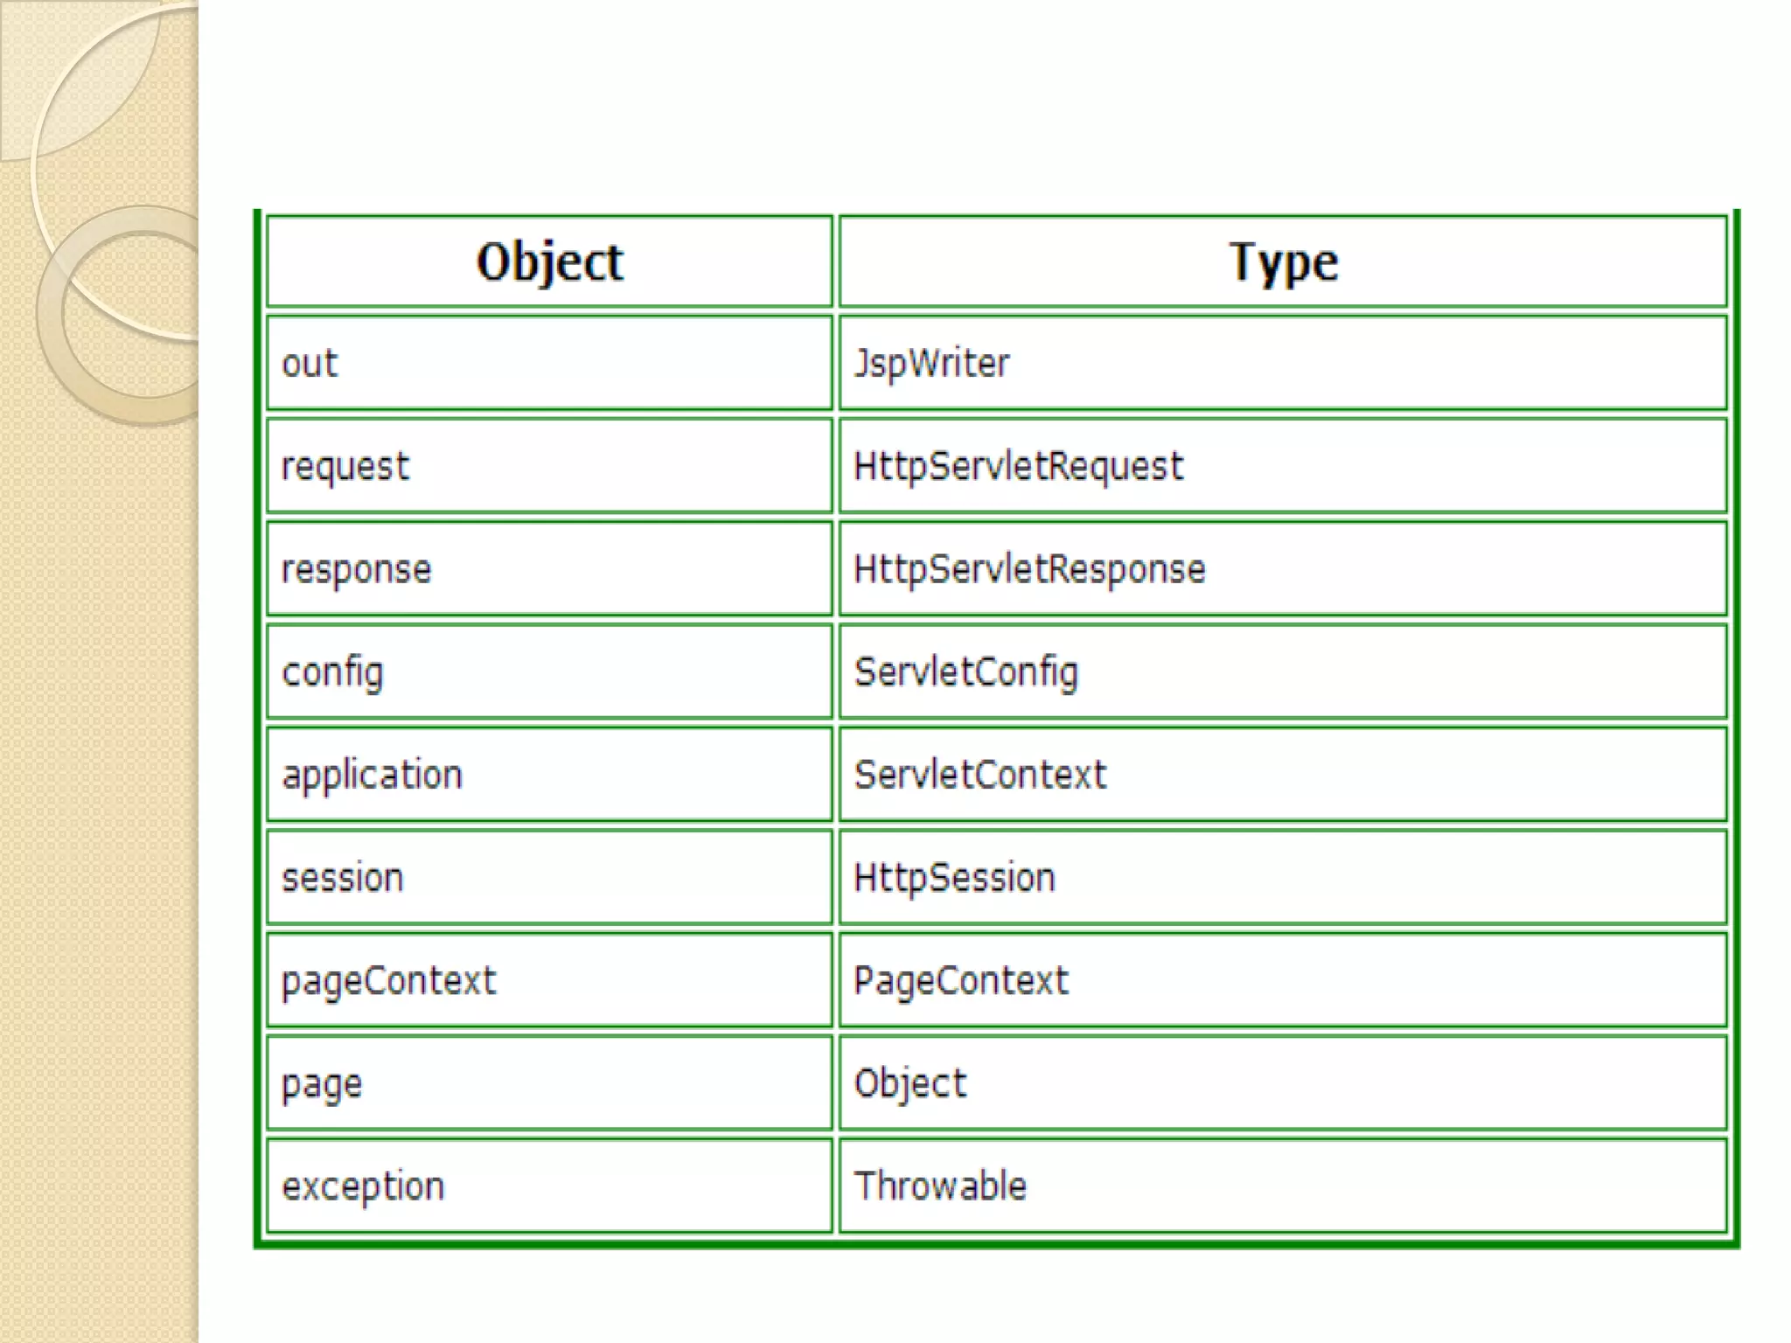
Task: Select the 'pageContext' object cell
Action: coord(388,981)
